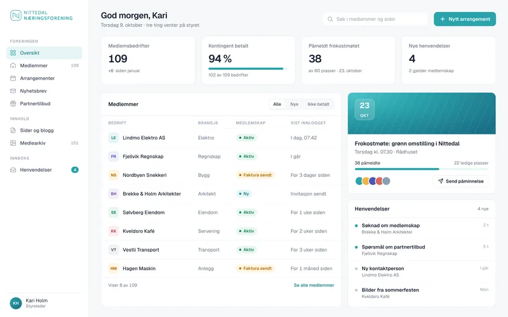Click the Vestli Transport company name

141,250
